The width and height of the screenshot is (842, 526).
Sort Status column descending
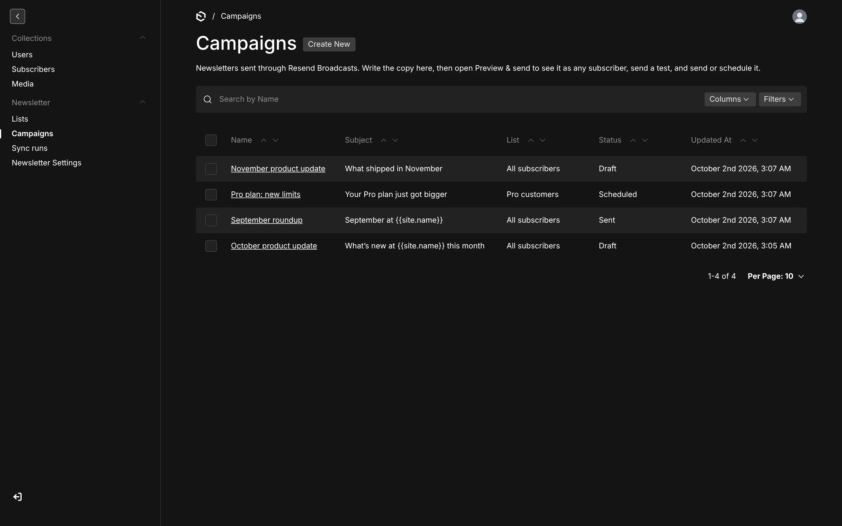645,140
